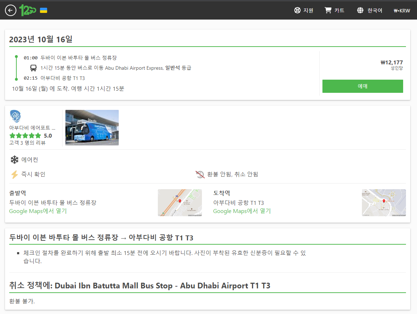Click the globe language icon
The image size is (417, 314).
[x=360, y=10]
